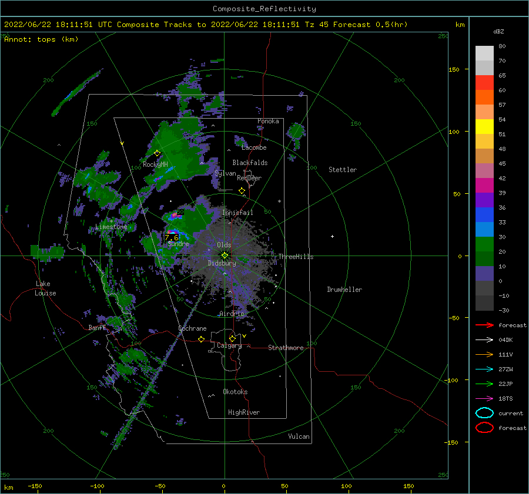Viewport: 529px width, 494px height.
Task: Click the RedDeer city label
Action: (x=249, y=178)
